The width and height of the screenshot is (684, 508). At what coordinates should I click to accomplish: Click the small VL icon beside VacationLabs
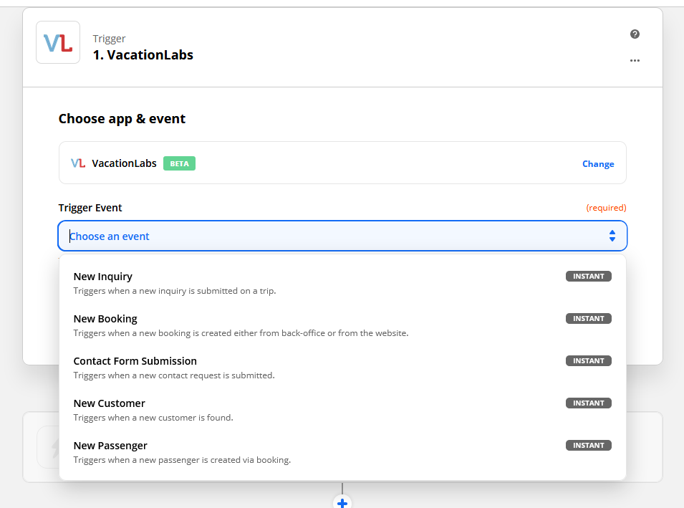[78, 163]
